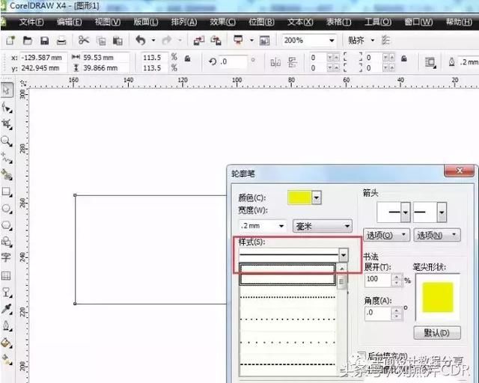This screenshot has height=383, width=479.
Task: Click the Export icon
Action: click(x=216, y=40)
